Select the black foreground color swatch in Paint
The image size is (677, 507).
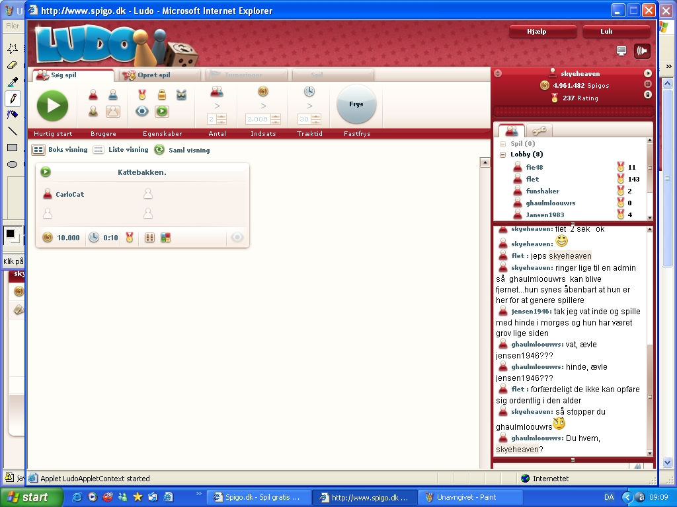coord(10,233)
